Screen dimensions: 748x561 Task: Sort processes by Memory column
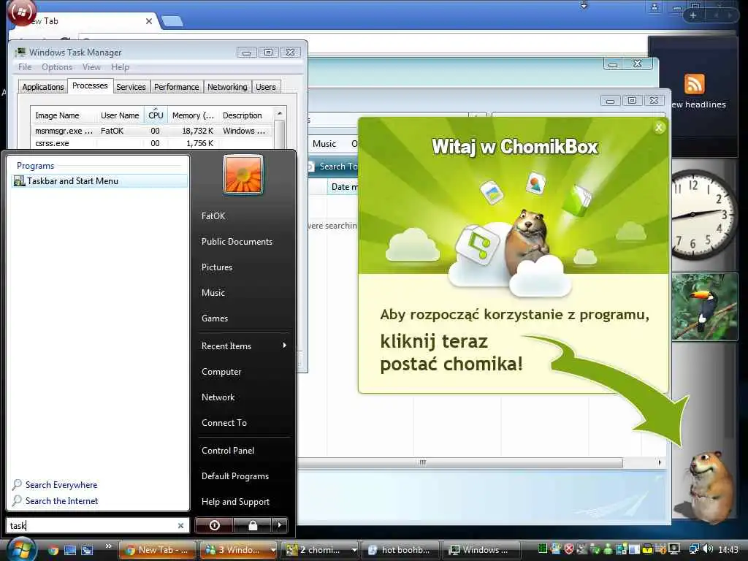pyautogui.click(x=193, y=115)
